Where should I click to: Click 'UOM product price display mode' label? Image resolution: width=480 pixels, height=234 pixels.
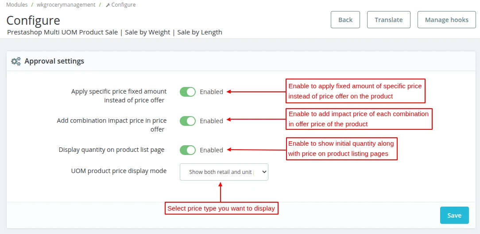pos(119,171)
